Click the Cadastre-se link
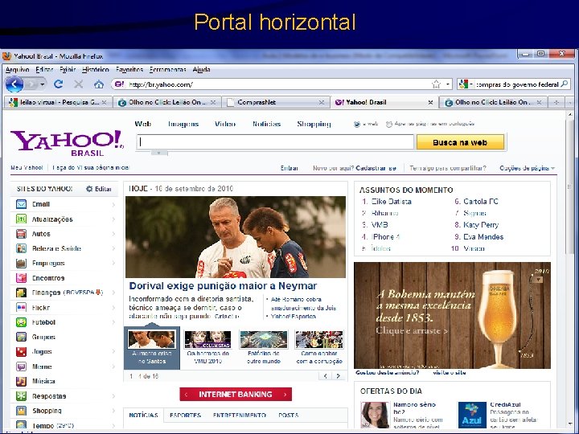 click(376, 168)
